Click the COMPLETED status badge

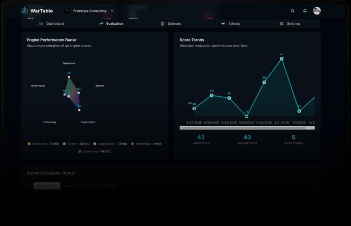click(47, 186)
